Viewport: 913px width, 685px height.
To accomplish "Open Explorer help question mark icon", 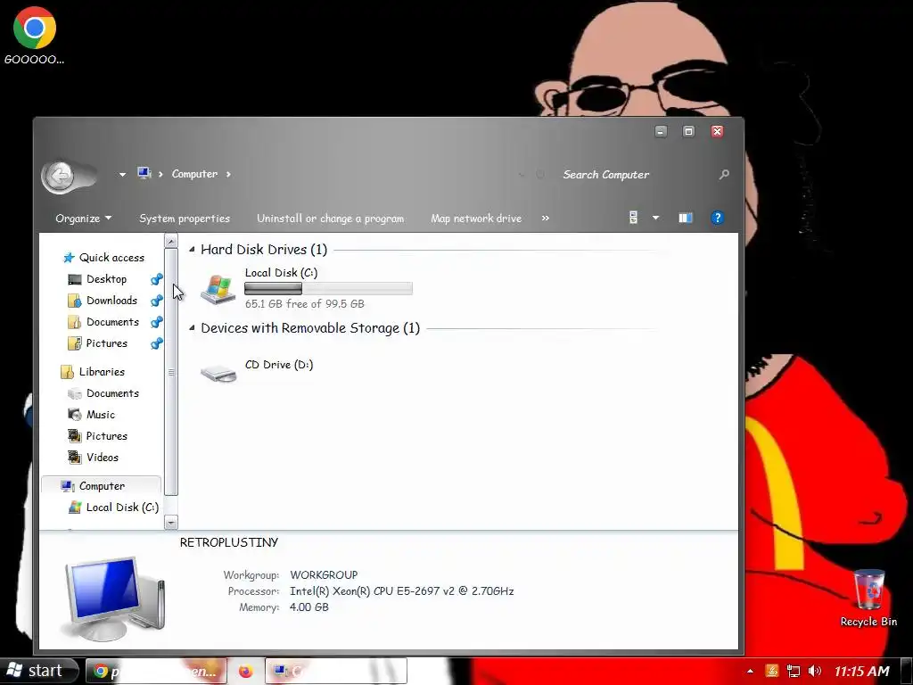I will (718, 218).
